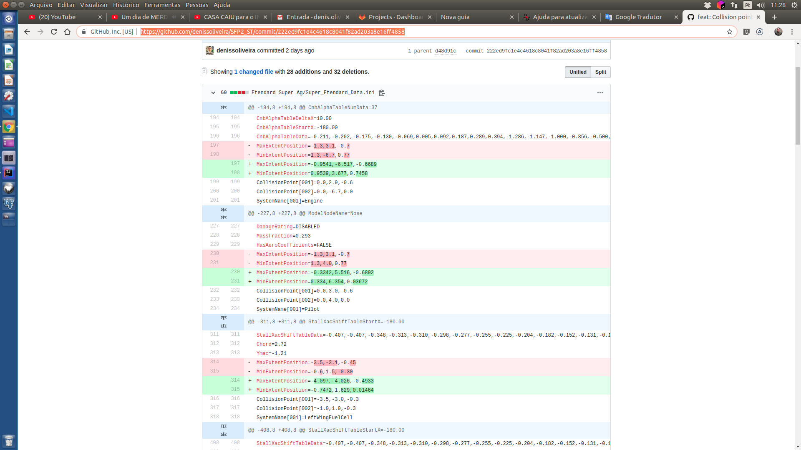Switch to Entrada - denis.oliv mail tab

(x=313, y=17)
